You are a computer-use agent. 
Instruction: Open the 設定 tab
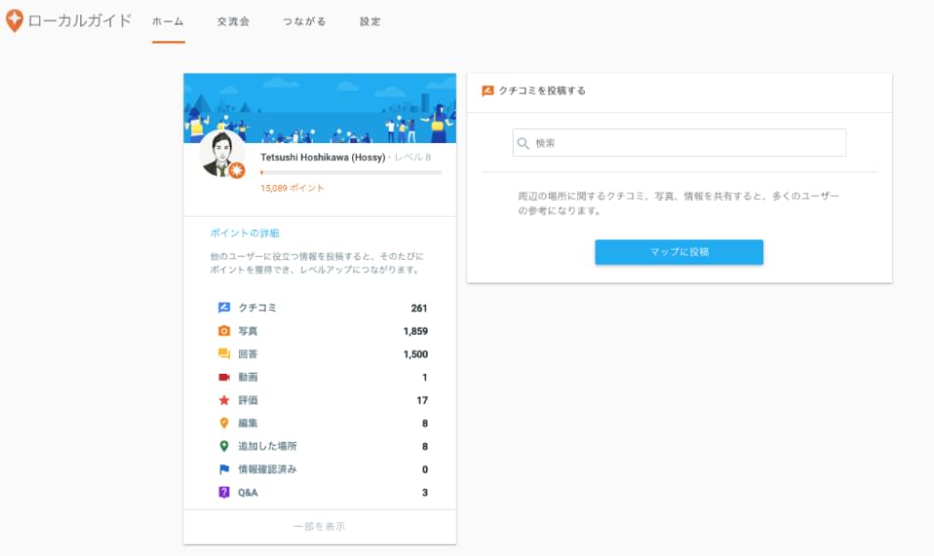370,21
